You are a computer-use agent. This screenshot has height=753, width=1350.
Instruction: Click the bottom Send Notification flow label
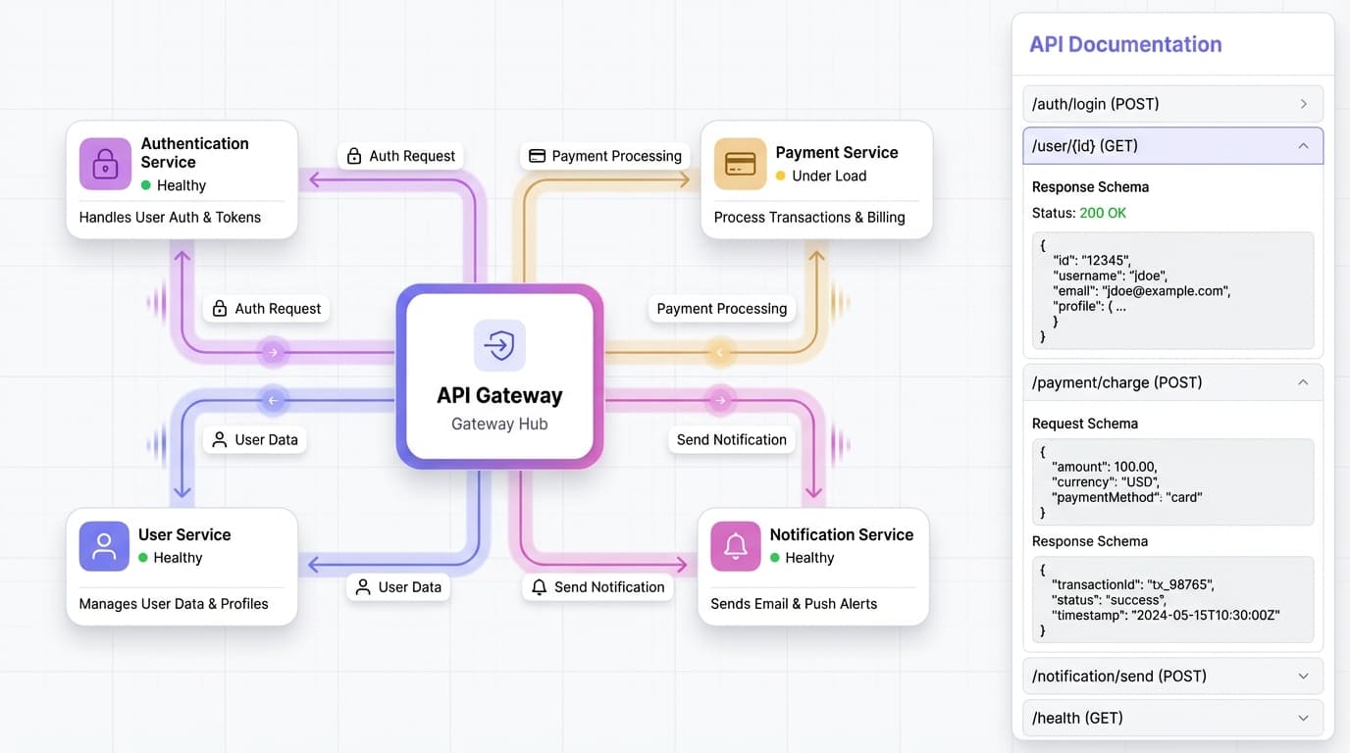tap(598, 587)
